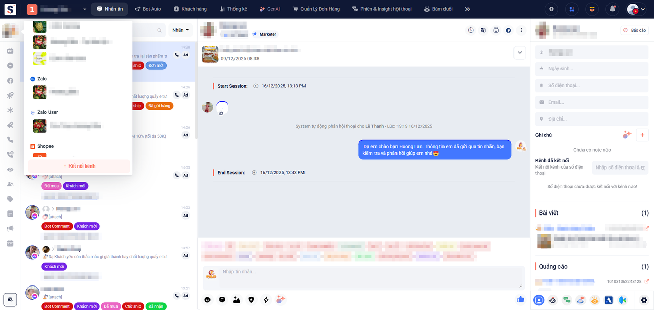Click the Báo cáo button
This screenshot has width=654, height=310.
tap(635, 30)
